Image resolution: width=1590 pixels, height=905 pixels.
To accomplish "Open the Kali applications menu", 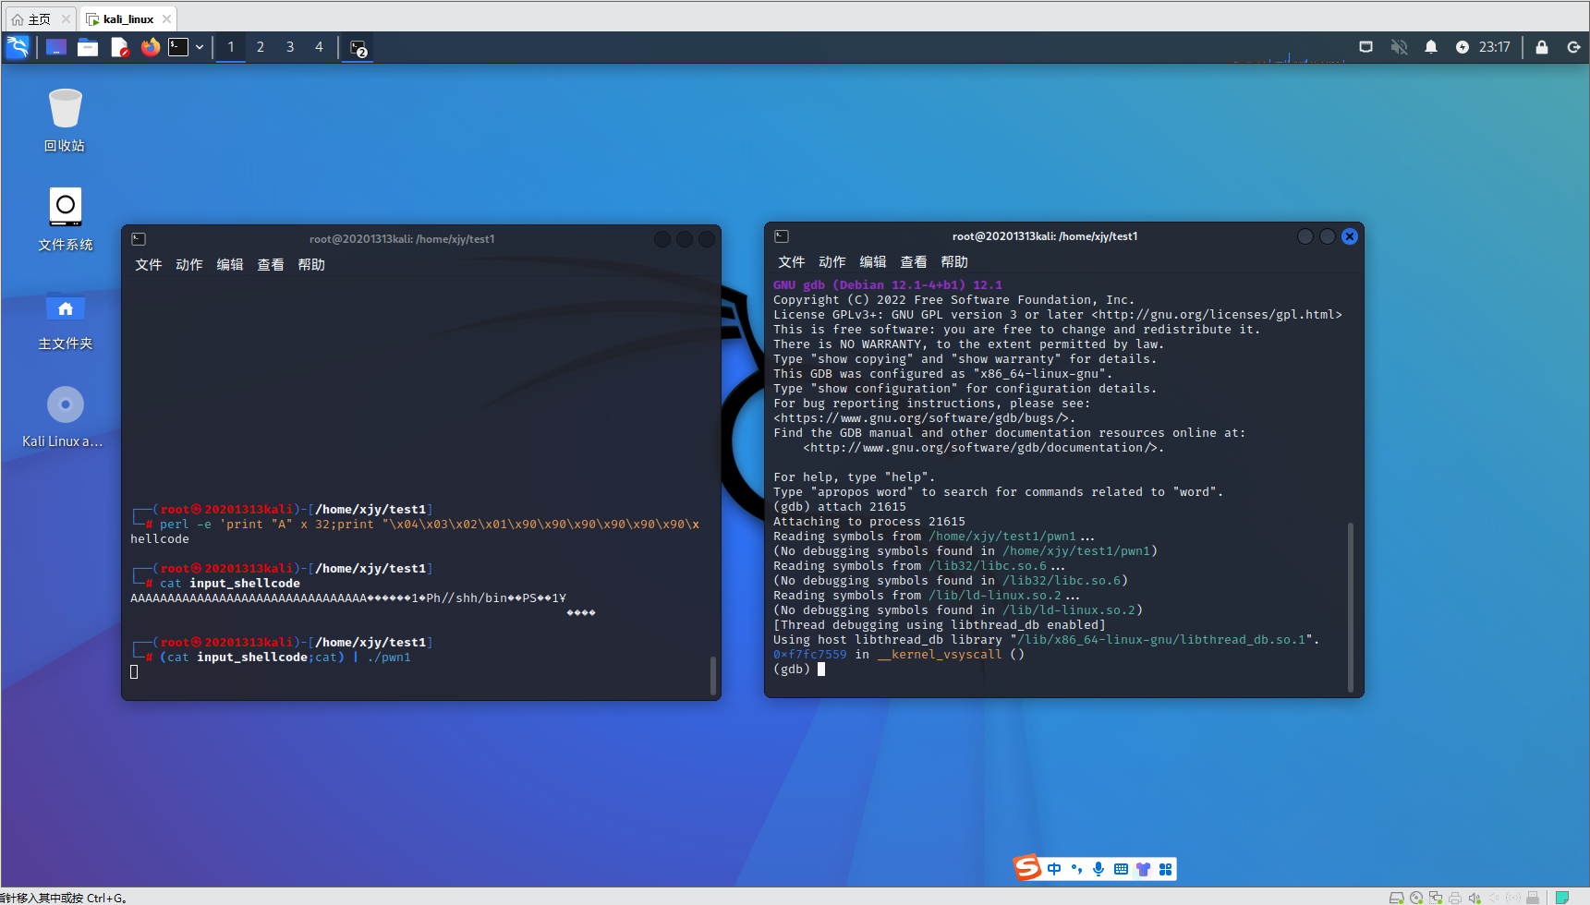I will click(x=18, y=47).
